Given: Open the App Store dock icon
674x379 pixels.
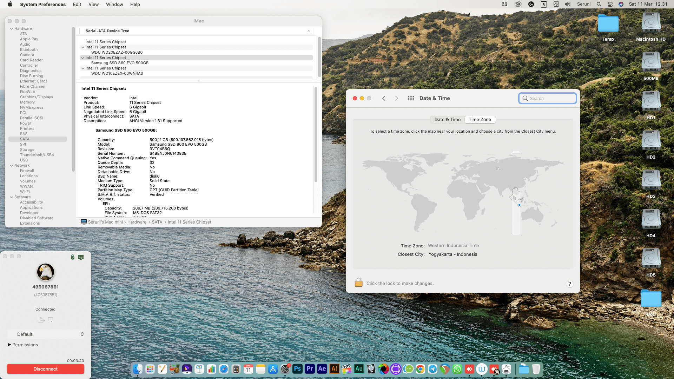Looking at the screenshot, I should tap(273, 369).
